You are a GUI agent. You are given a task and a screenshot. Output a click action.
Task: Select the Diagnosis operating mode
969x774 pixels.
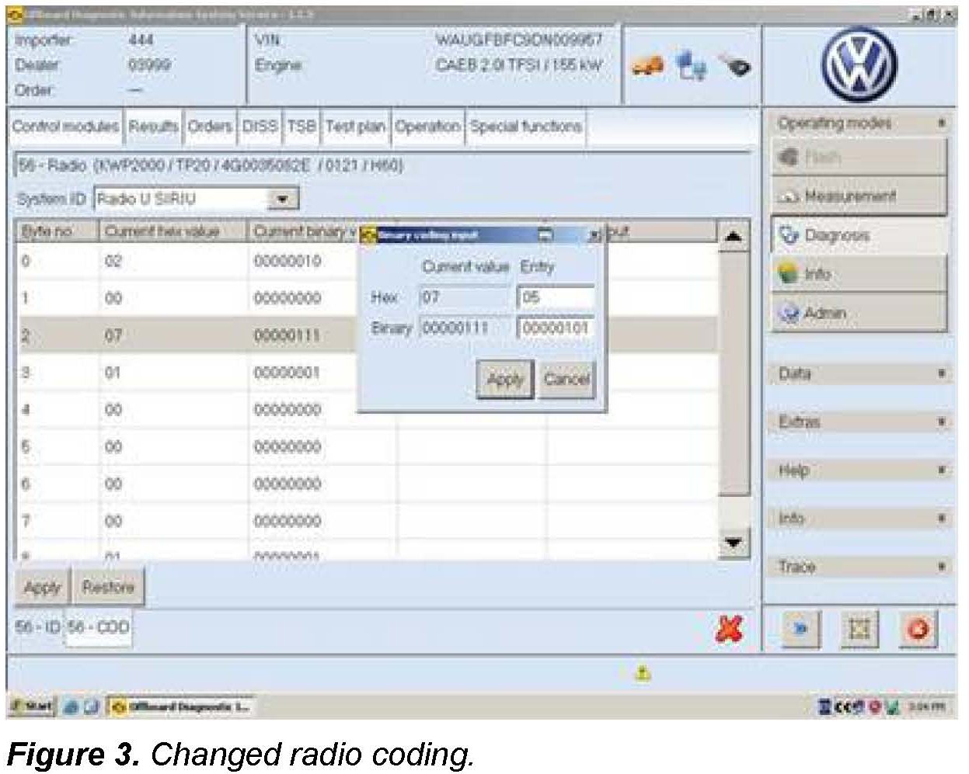859,235
